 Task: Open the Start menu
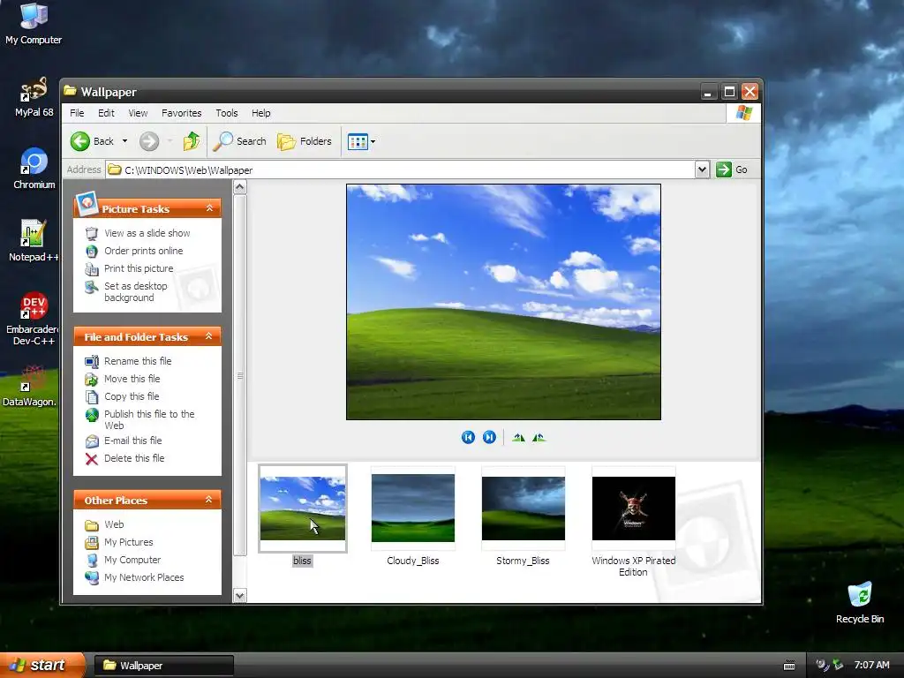click(x=42, y=665)
